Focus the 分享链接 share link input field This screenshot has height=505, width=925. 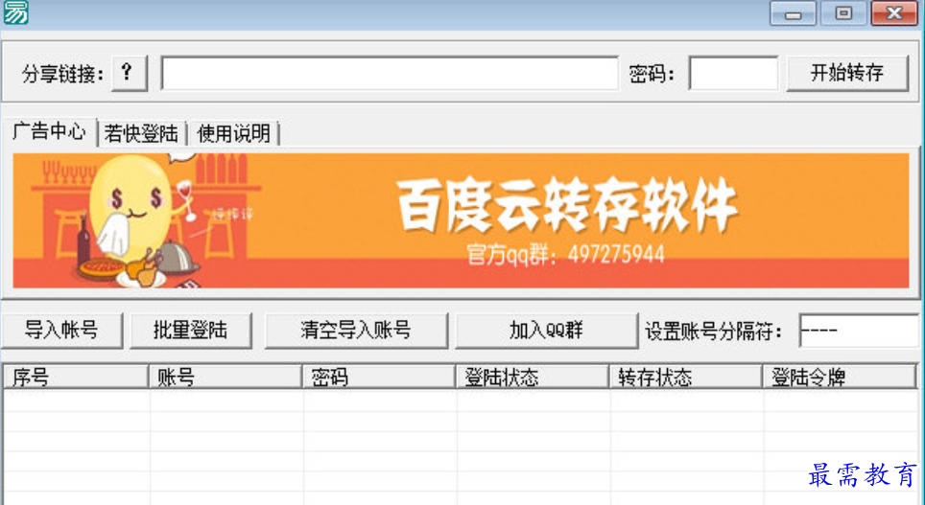point(390,74)
